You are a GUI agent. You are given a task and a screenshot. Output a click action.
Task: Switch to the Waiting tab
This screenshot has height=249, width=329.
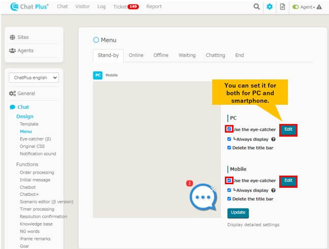[x=187, y=55]
